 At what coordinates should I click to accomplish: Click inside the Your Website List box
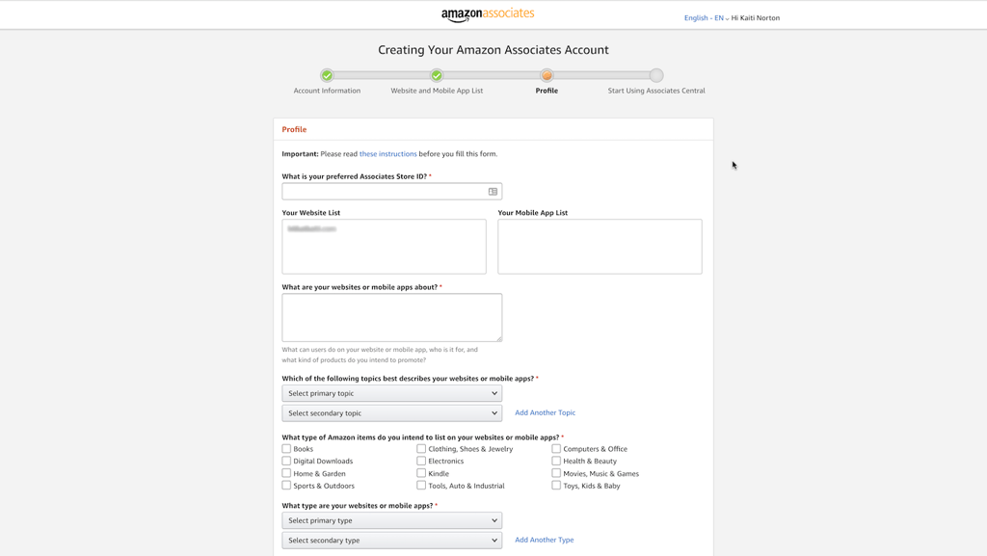384,247
